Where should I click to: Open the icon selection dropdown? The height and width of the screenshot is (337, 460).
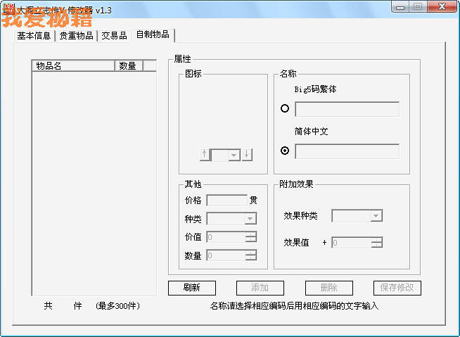pos(234,155)
